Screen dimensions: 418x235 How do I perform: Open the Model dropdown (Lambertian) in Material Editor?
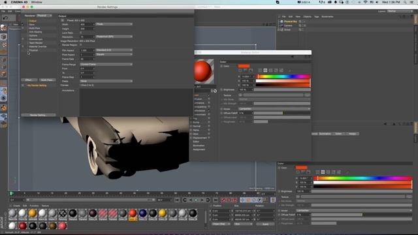point(274,109)
